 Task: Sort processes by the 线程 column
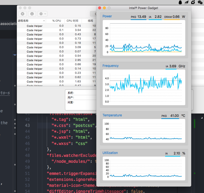point(91,21)
